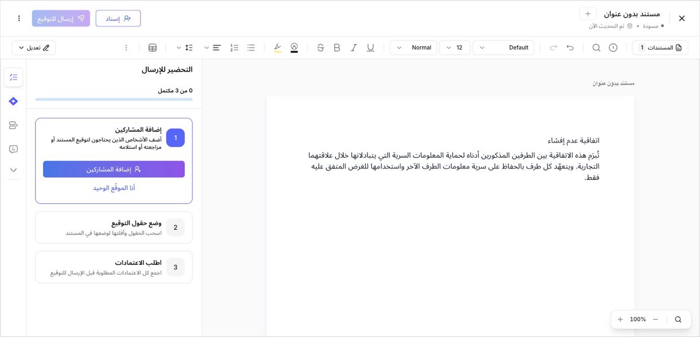Click the step 1 number badge
This screenshot has height=337, width=700.
pos(175,138)
